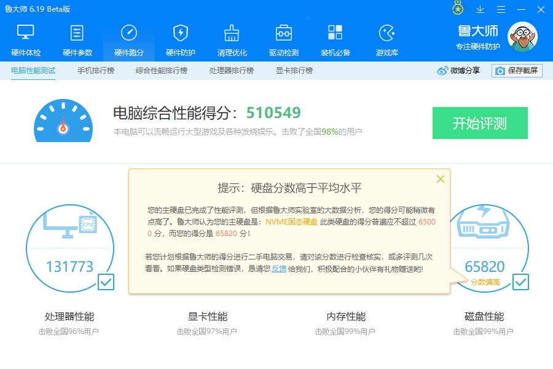553x369 pixels.
Task: Click 处理器性能 label
Action: coord(69,316)
